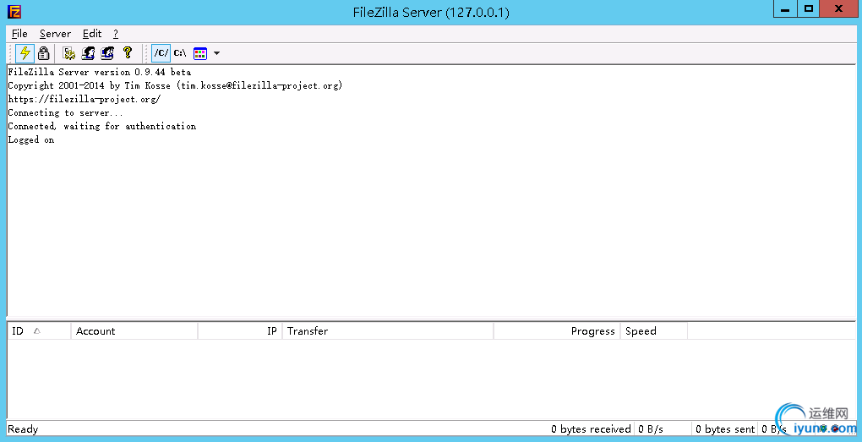Image resolution: width=862 pixels, height=442 pixels.
Task: Toggle the padlock lock-server icon
Action: pos(43,52)
